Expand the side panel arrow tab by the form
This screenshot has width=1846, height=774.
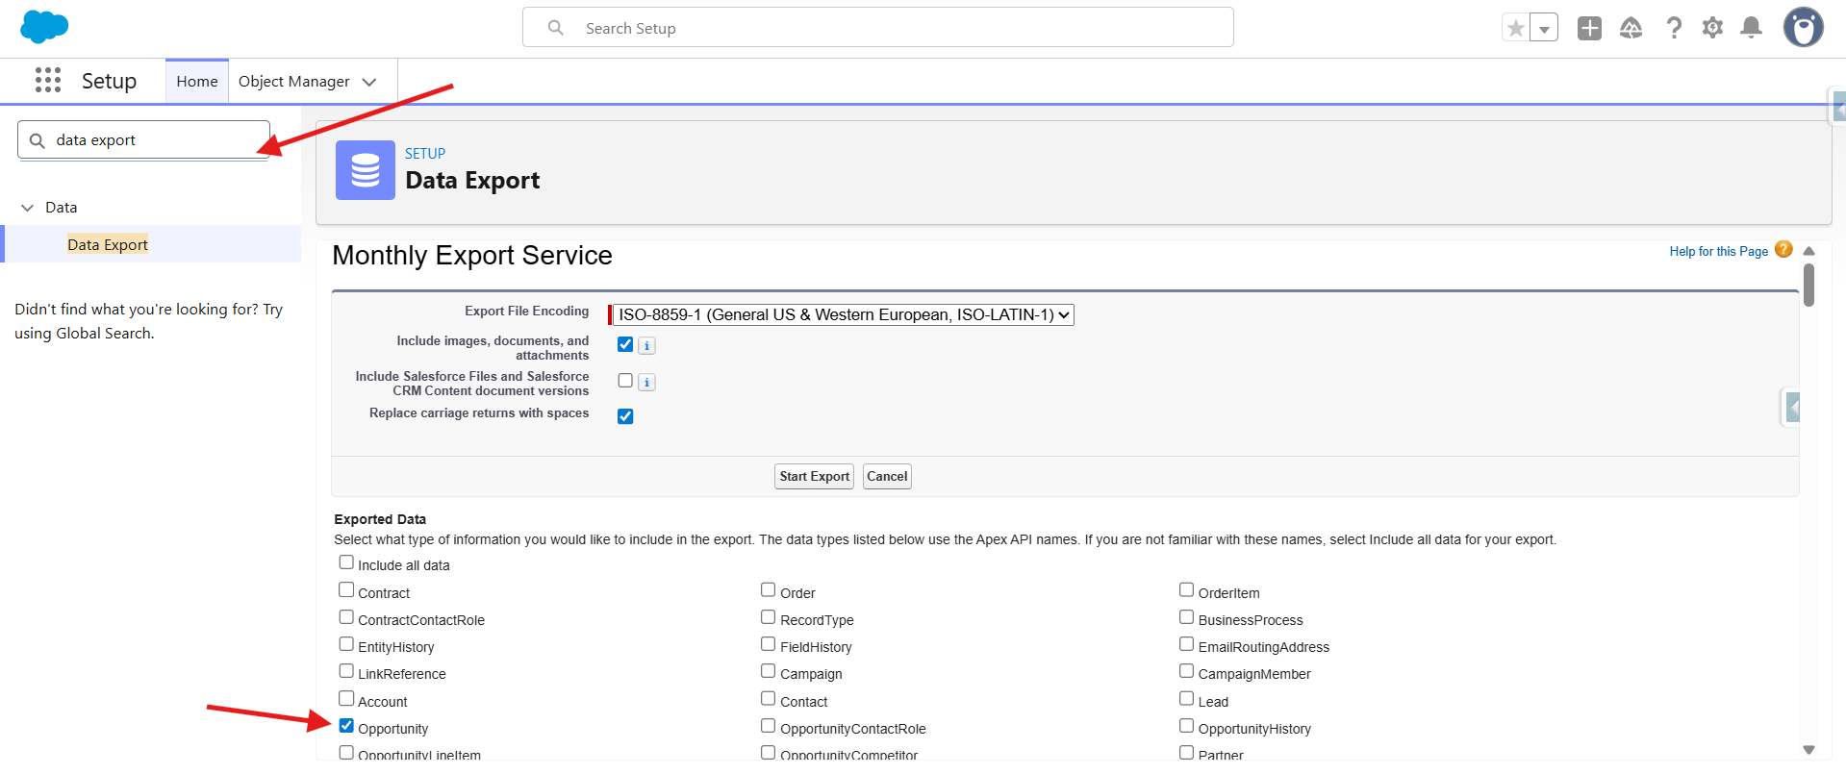click(1792, 407)
